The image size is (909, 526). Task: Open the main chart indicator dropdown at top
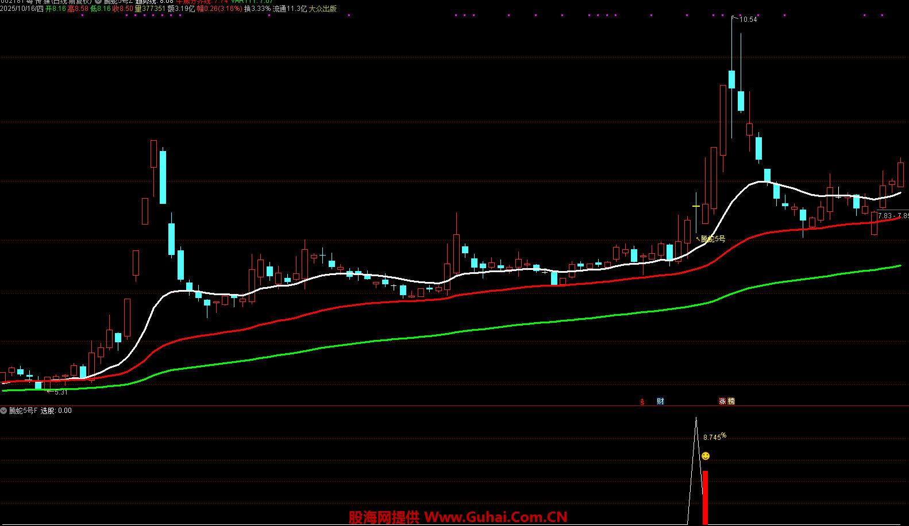coord(98,2)
